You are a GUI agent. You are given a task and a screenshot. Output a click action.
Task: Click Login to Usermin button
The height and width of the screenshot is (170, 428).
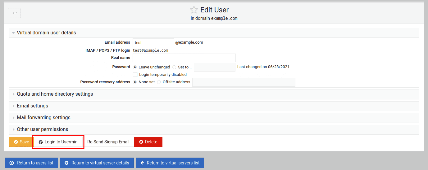(x=58, y=142)
